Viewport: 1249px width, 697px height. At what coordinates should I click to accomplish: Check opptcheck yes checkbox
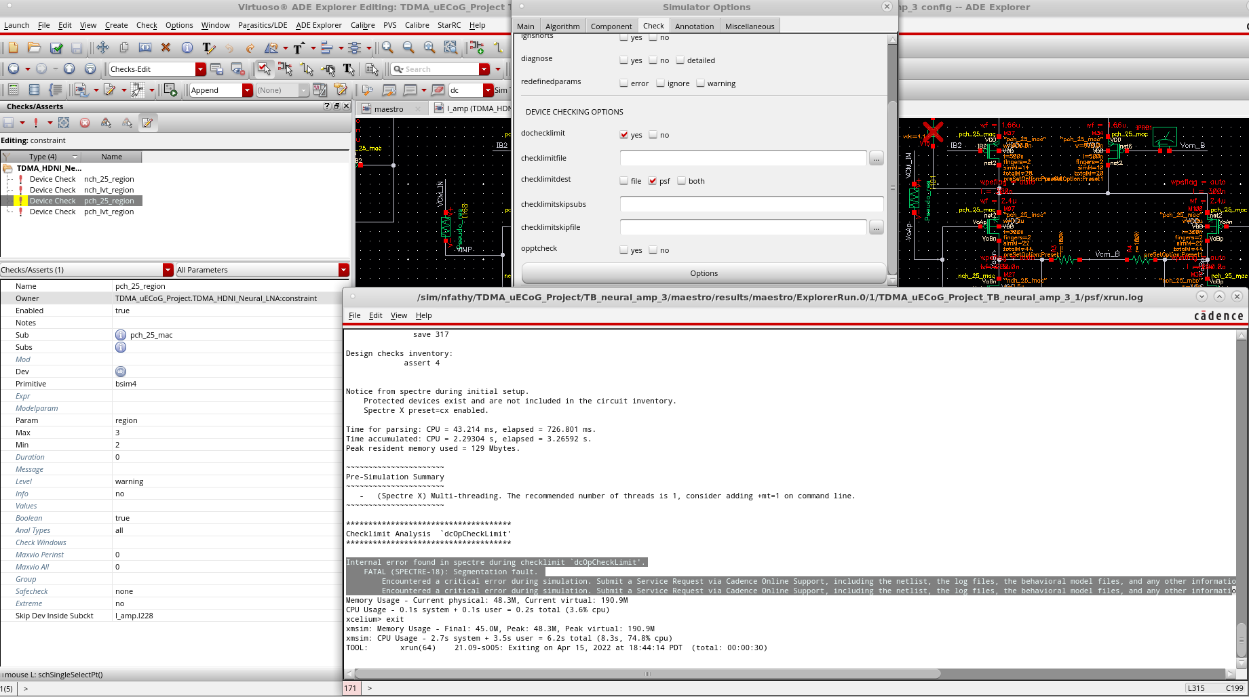(624, 250)
